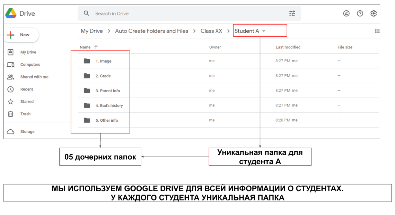Open the offline ready status icon

click(346, 13)
